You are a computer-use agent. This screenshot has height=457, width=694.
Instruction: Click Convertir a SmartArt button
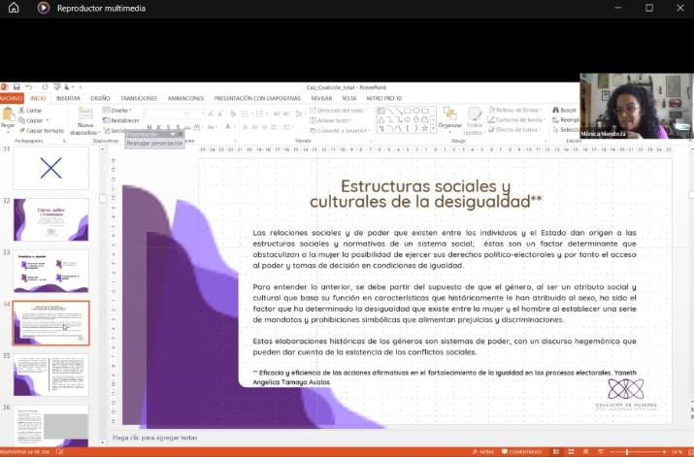340,131
